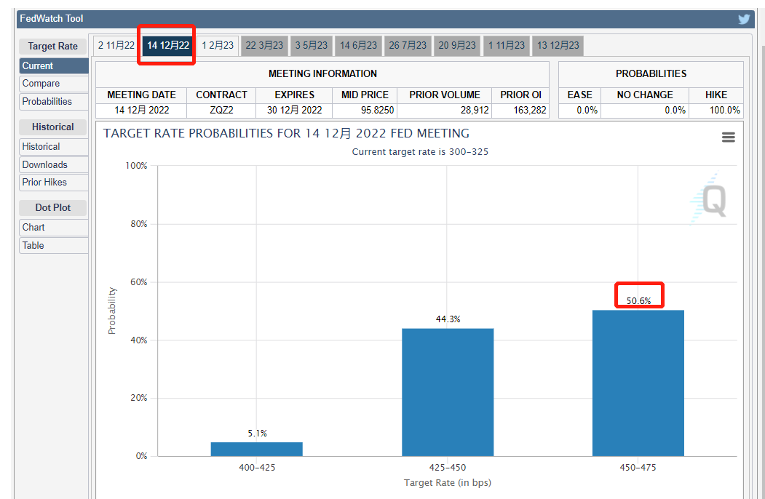The image size is (765, 499).
Task: Click the FedWatch Tool title
Action: [51, 18]
